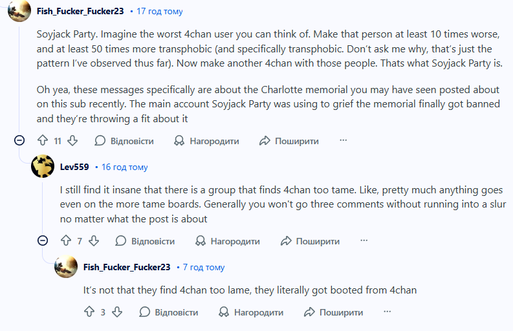Image resolution: width=513 pixels, height=331 pixels.
Task: Open the '7 год тому' timestamp permalink
Action: (203, 267)
